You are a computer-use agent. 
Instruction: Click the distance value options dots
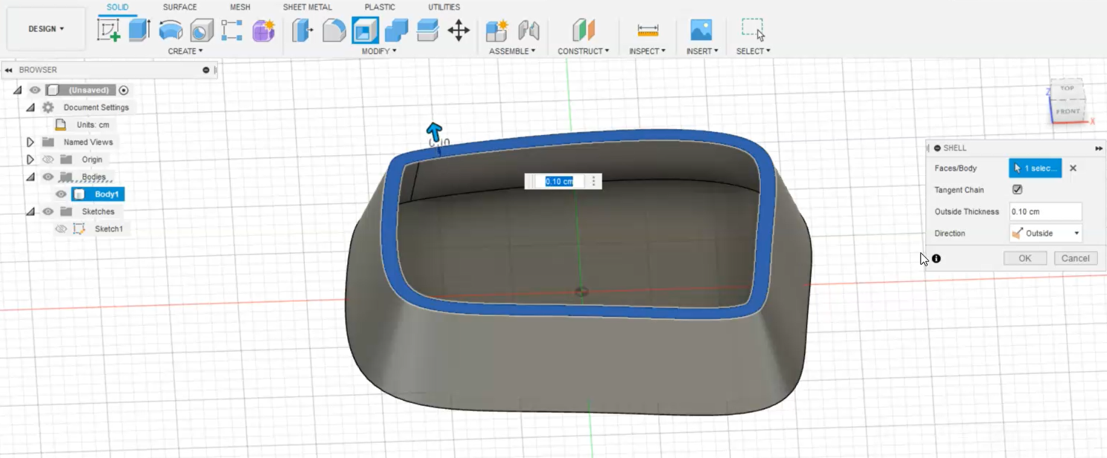(593, 181)
